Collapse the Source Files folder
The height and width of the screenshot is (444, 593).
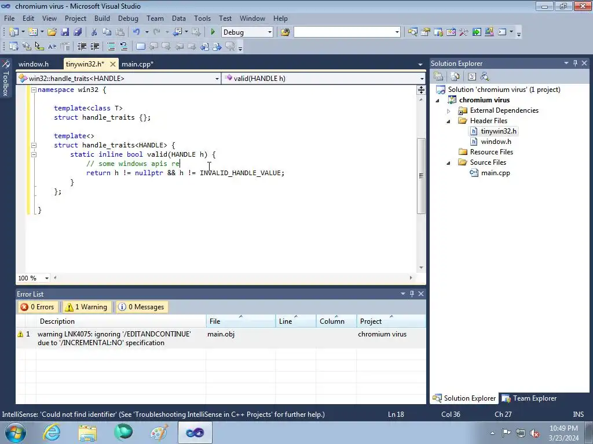(x=449, y=162)
